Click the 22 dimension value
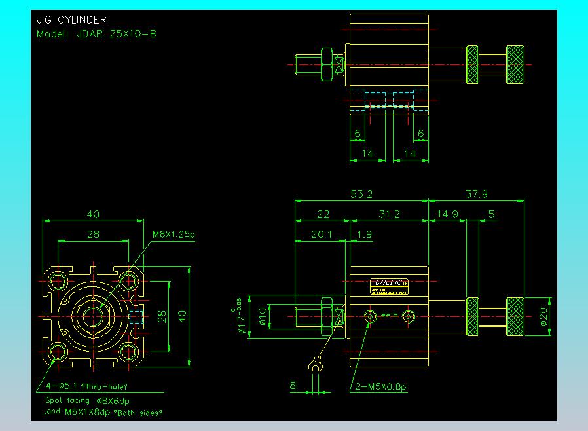Image resolution: width=588 pixels, height=431 pixels. pyautogui.click(x=323, y=214)
